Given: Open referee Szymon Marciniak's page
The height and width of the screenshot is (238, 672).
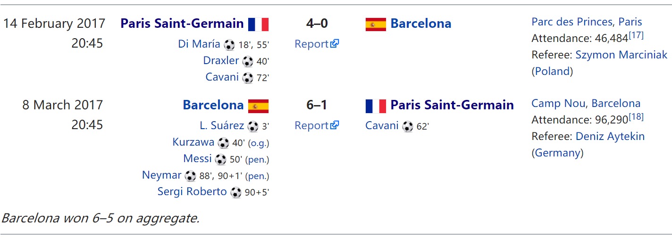Looking at the screenshot, I should pos(622,55).
